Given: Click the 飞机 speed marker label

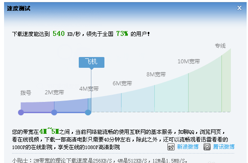Looking at the screenshot, I should tap(91, 62).
